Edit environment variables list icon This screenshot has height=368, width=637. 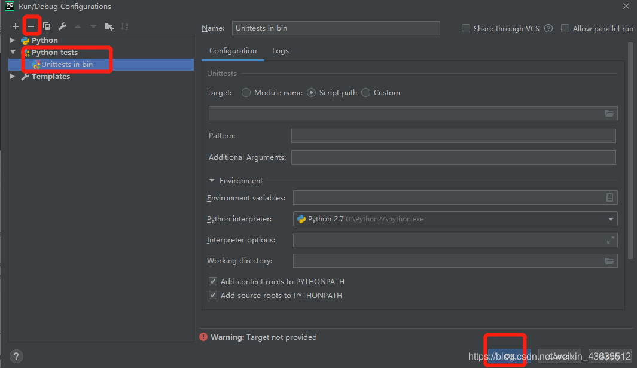point(609,197)
